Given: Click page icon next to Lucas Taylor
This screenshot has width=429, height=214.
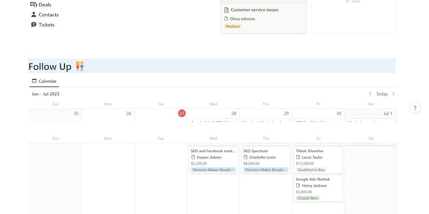Looking at the screenshot, I should pos(298,157).
